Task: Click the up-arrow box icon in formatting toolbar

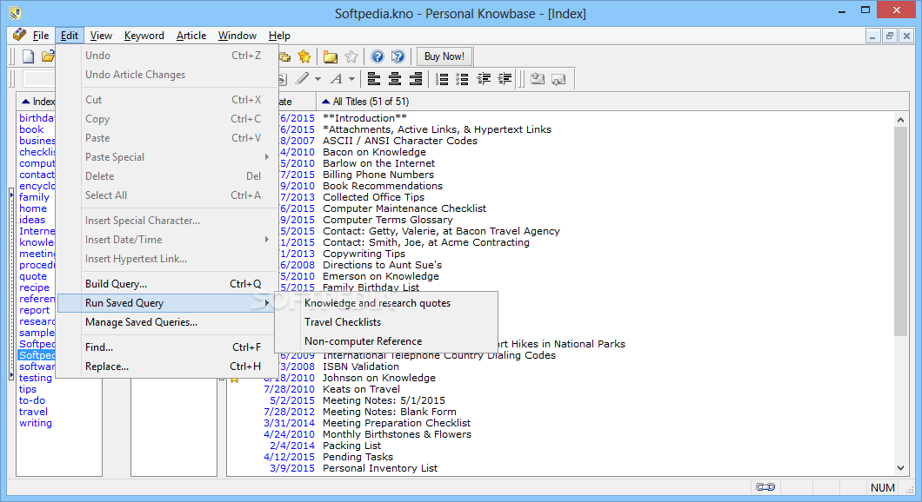Action: click(x=537, y=79)
